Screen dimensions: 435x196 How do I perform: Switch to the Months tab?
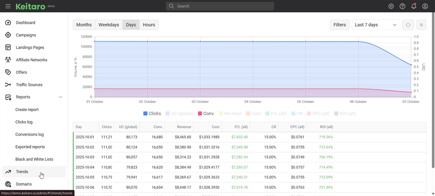point(84,25)
